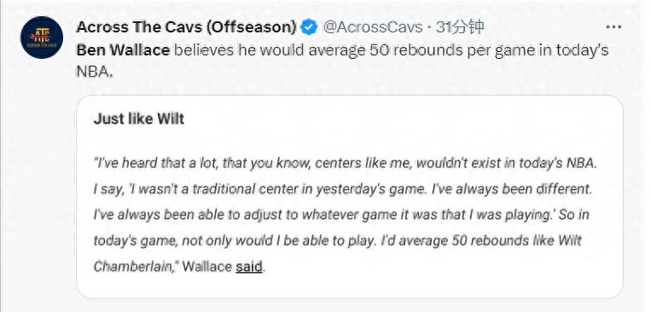Open the Across The Cavs profile avatar

tap(42, 38)
